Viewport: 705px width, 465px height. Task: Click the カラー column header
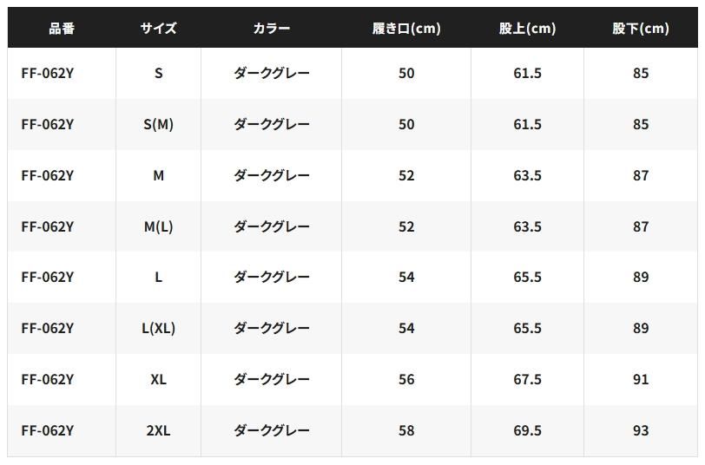[271, 29]
